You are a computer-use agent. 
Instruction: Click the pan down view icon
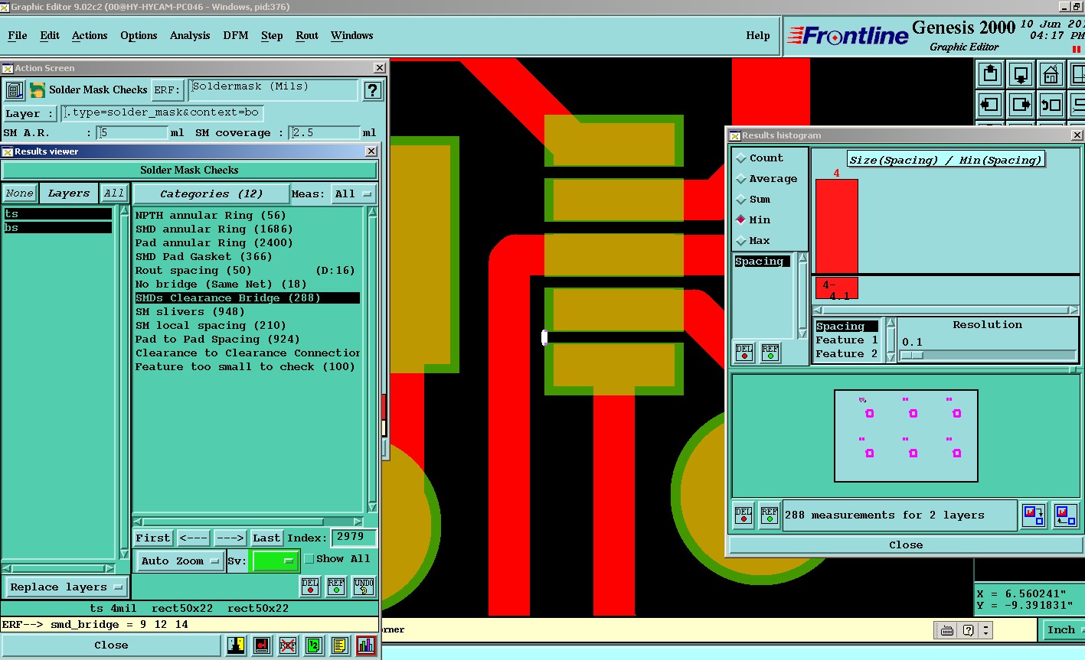[1021, 75]
